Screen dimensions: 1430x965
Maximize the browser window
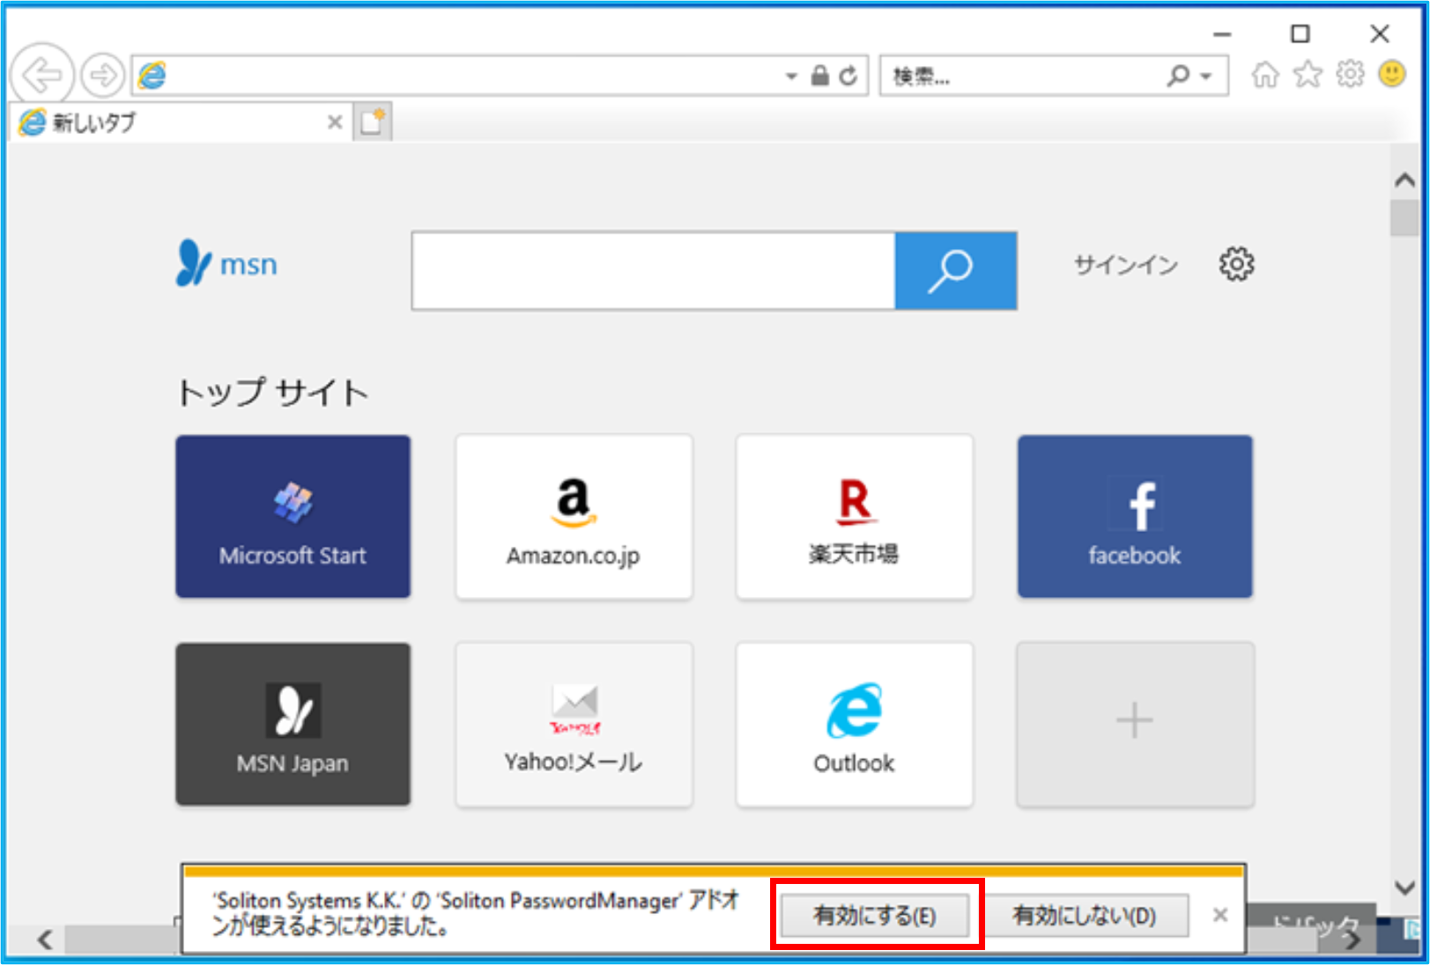[1300, 33]
